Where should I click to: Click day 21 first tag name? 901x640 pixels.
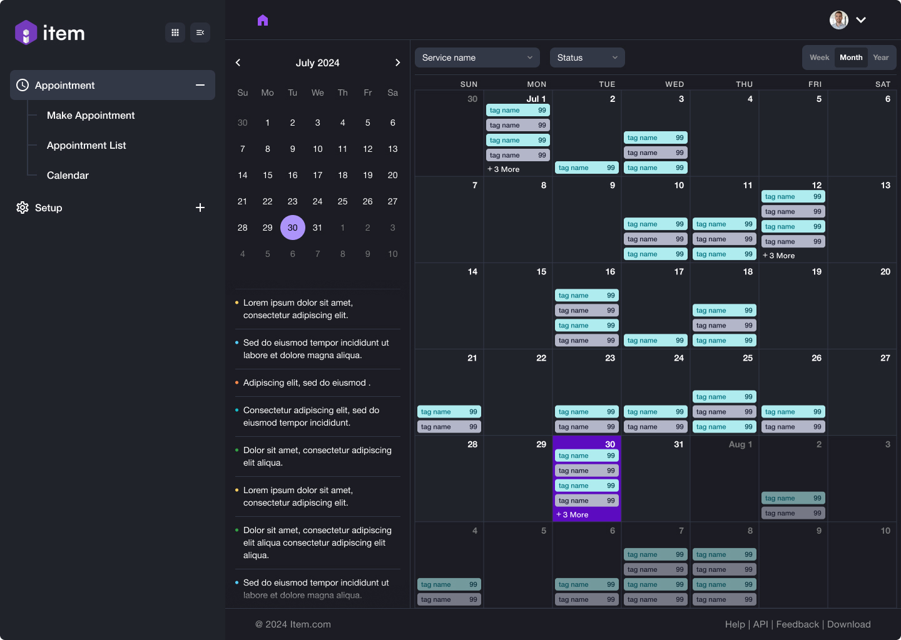tap(449, 412)
